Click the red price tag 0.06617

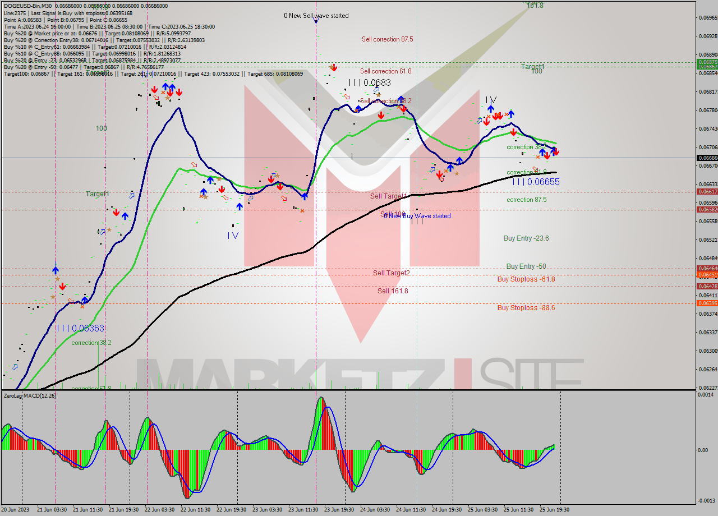point(707,191)
